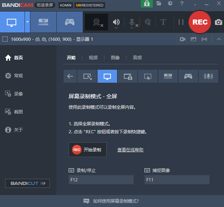Click the F12 record hotkey field
Image resolution: width=224 pixels, height=207 pixels.
pos(101,180)
